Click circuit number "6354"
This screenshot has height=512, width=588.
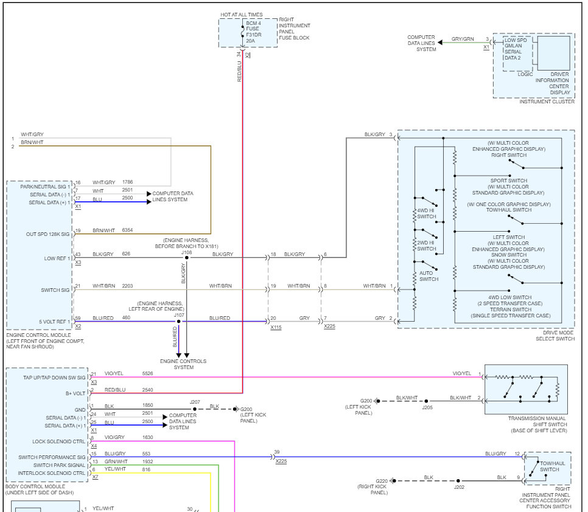127,230
